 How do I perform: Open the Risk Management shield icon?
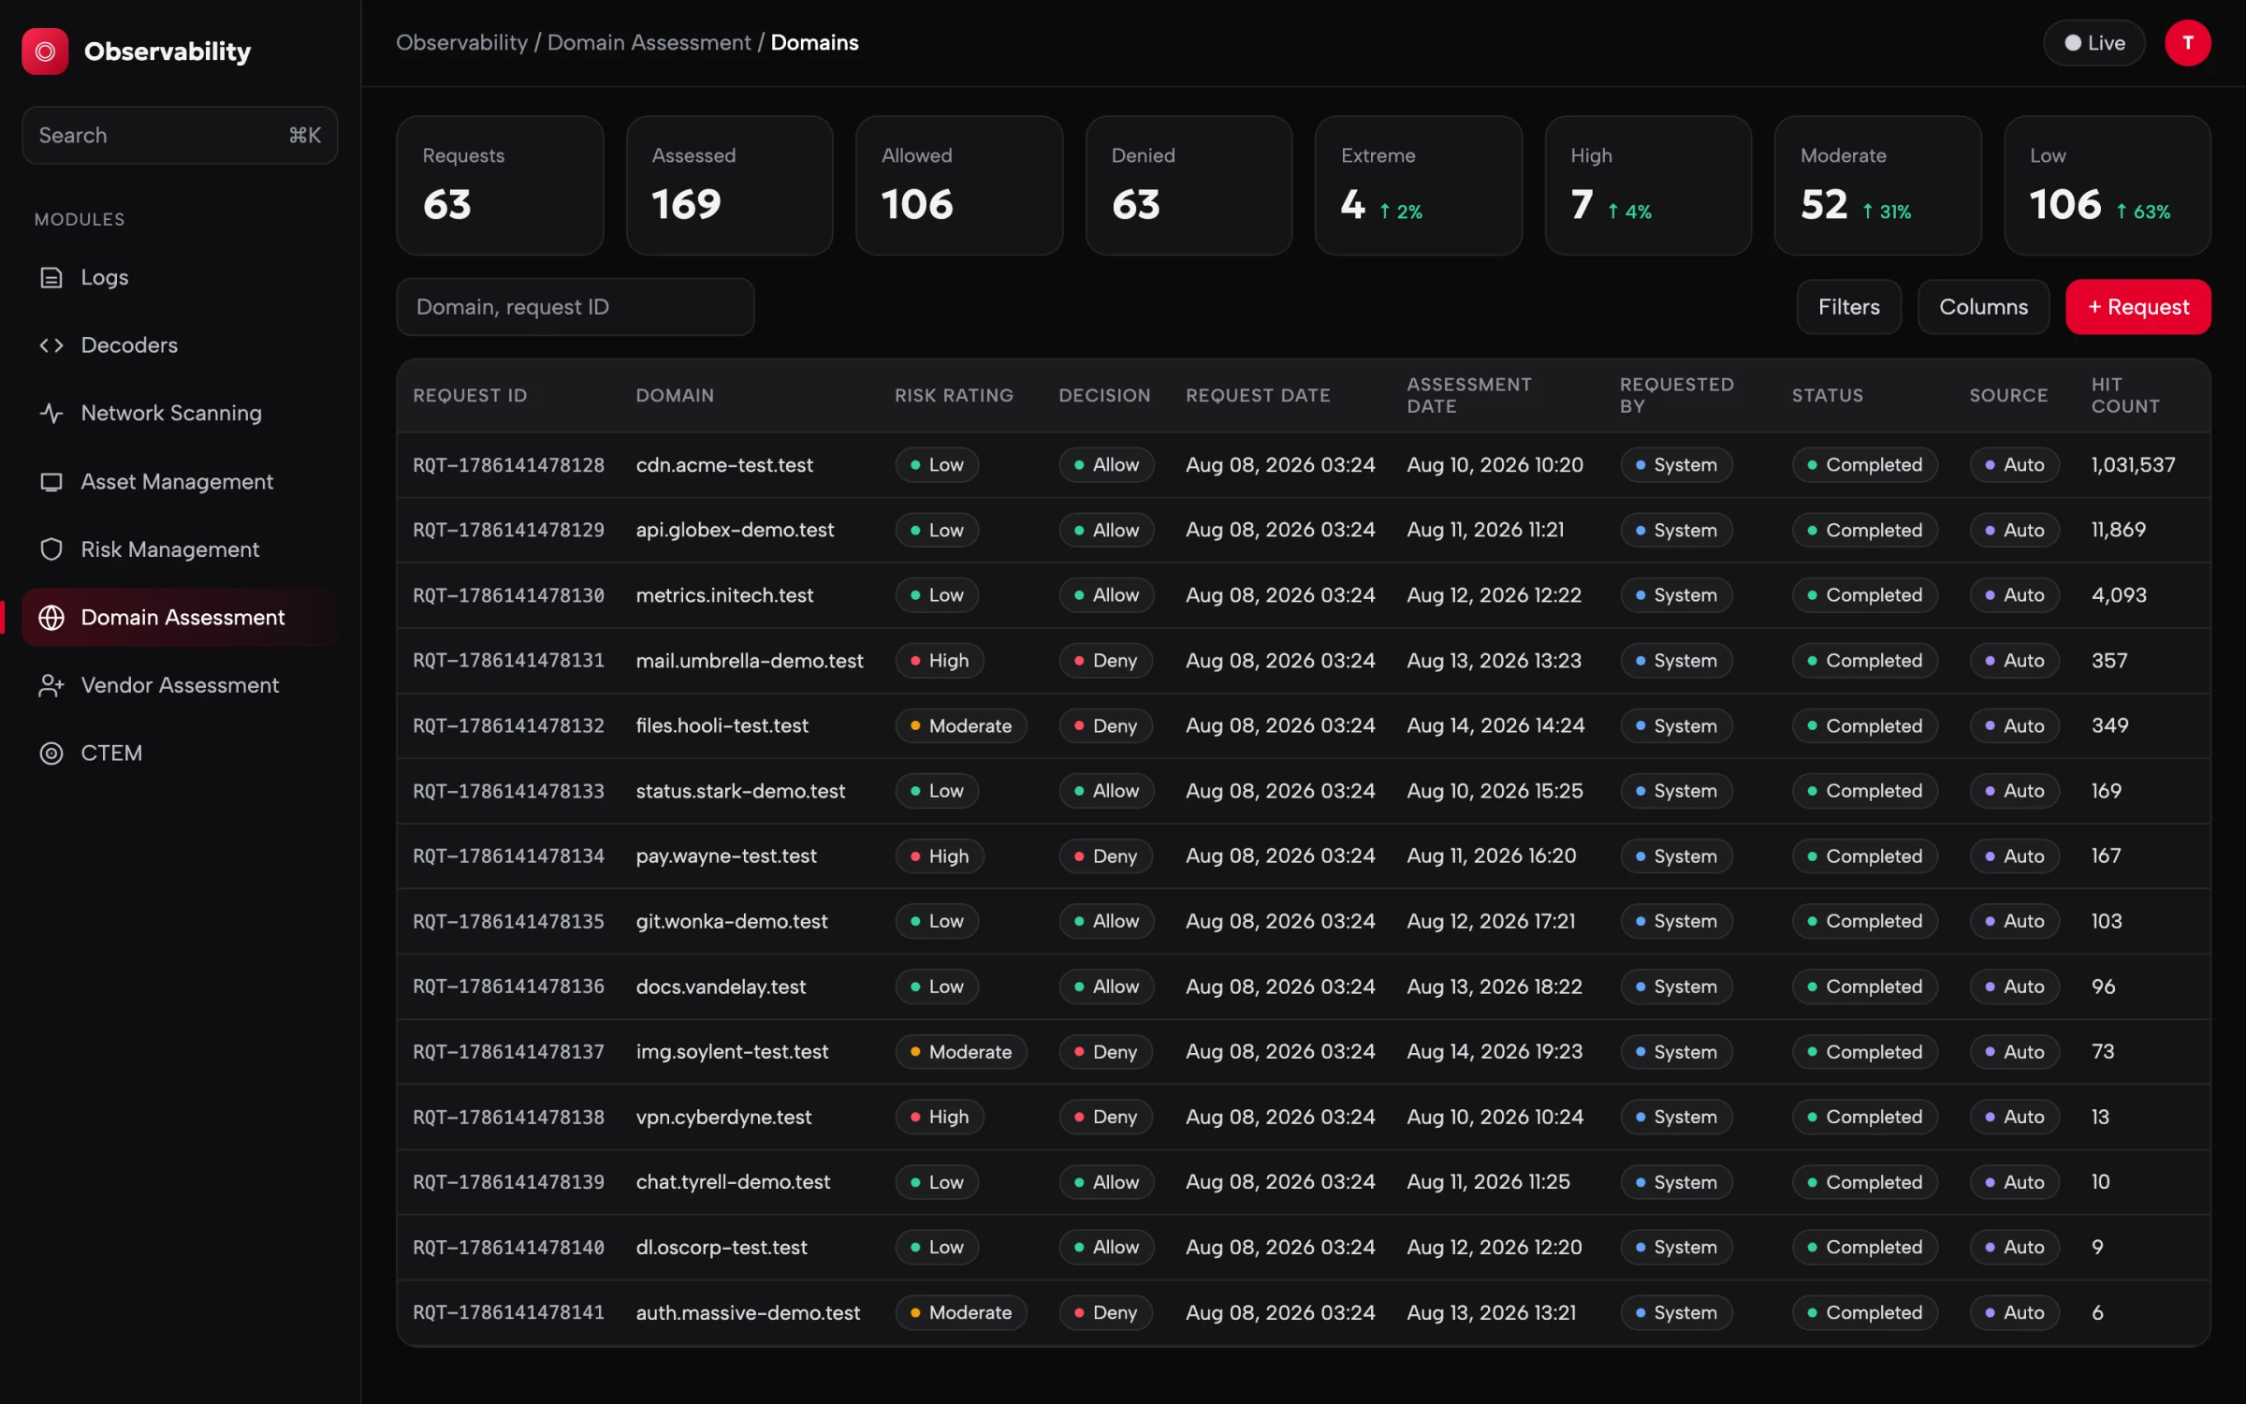(51, 549)
